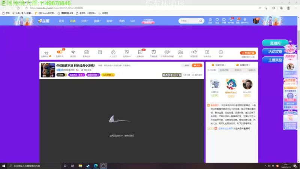Open the 鱼吧 nav item
This screenshot has width=300, height=169.
pyautogui.click(x=122, y=21)
